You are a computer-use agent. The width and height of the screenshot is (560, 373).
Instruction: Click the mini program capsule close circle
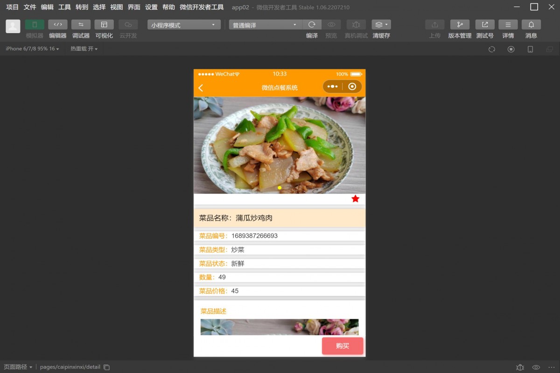352,87
